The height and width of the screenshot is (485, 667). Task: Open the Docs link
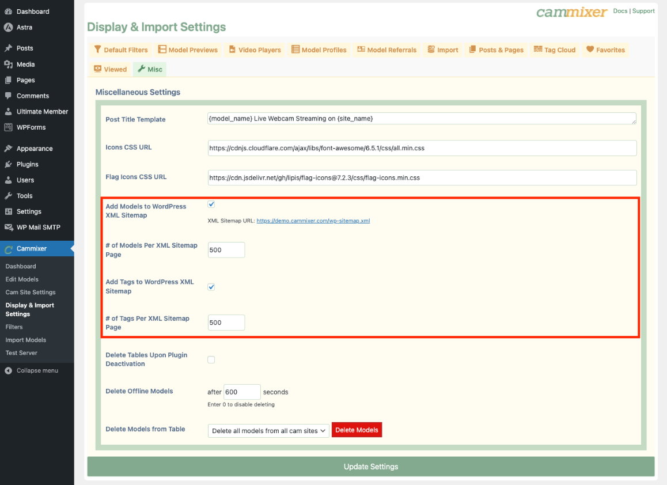620,11
